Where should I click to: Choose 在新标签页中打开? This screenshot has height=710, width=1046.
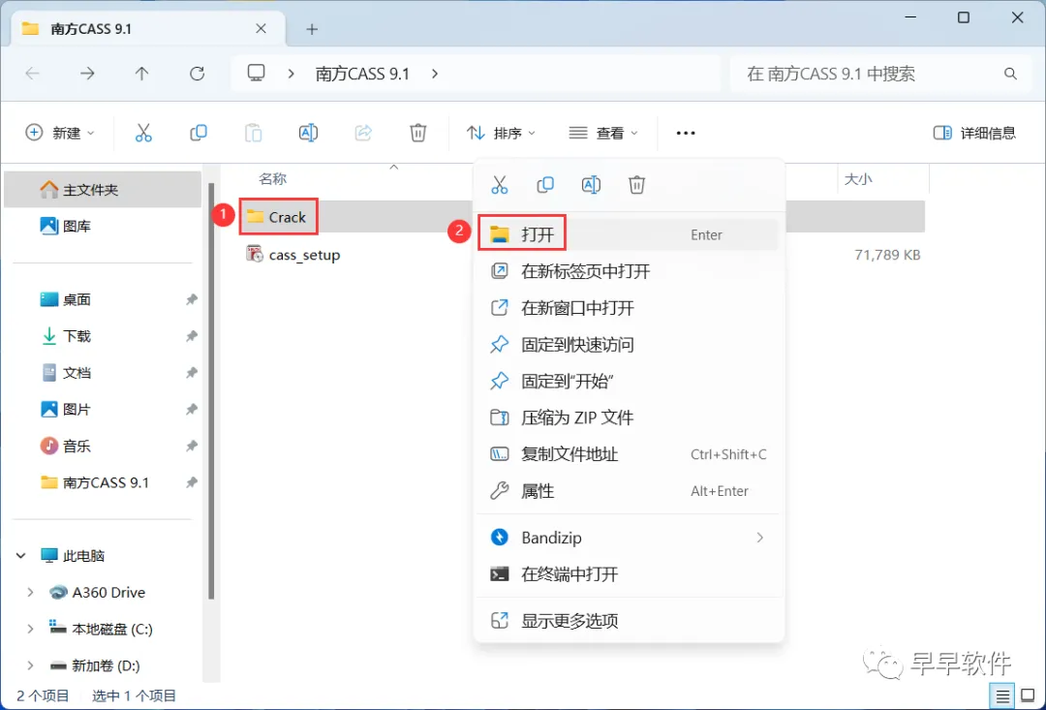pos(629,271)
